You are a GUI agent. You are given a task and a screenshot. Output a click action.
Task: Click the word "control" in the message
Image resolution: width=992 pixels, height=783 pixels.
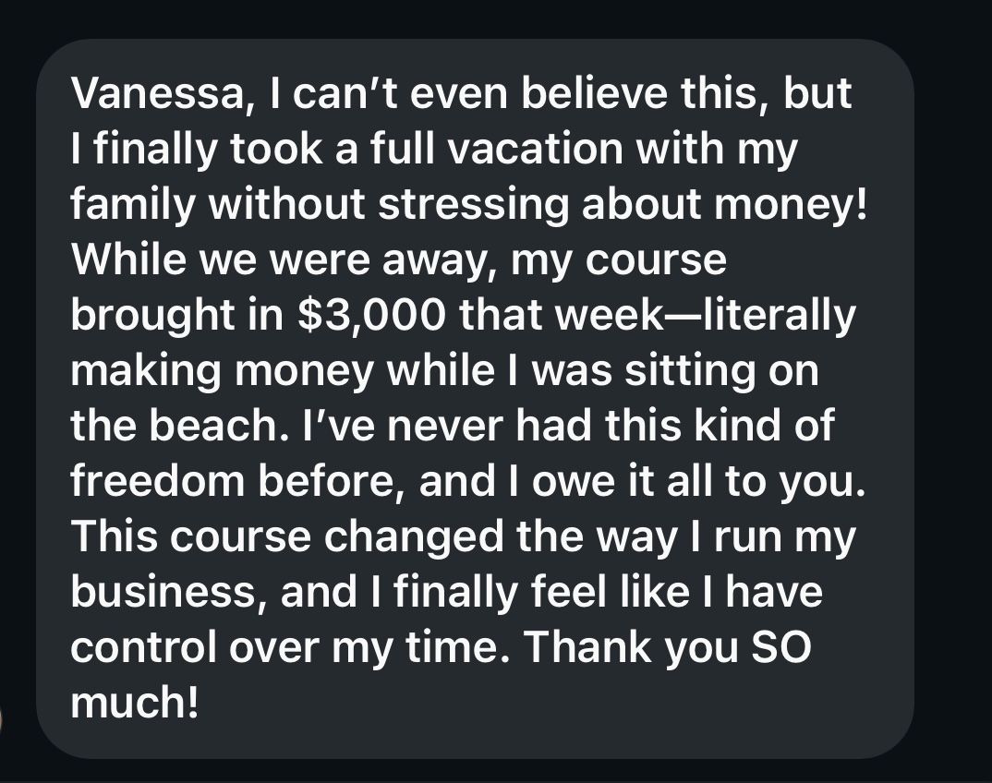coord(143,647)
